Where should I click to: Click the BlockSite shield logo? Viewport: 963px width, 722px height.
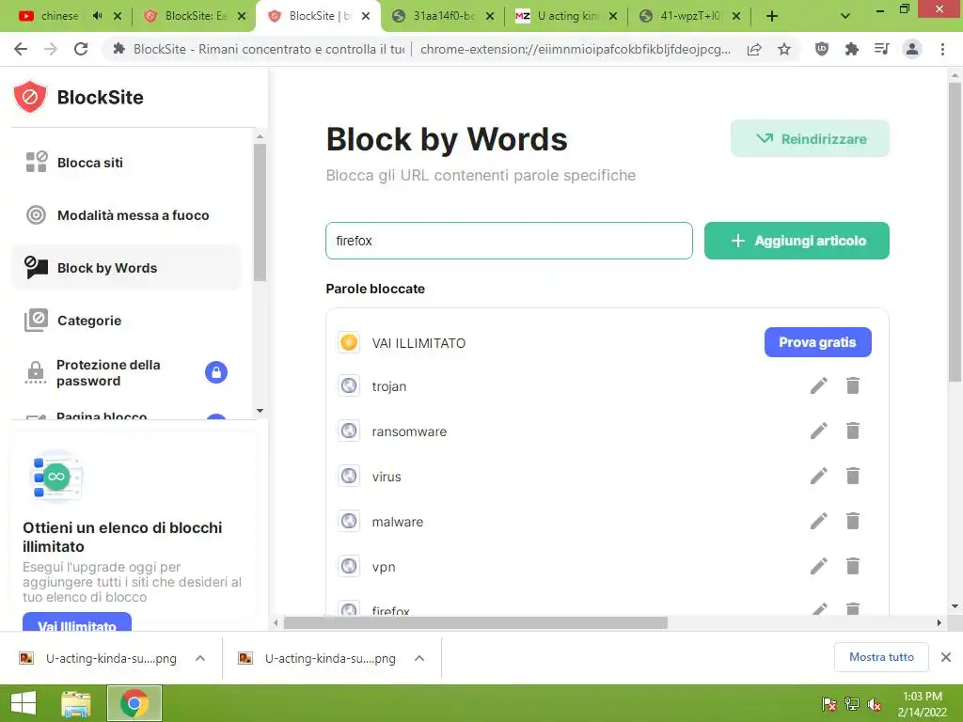tap(30, 97)
